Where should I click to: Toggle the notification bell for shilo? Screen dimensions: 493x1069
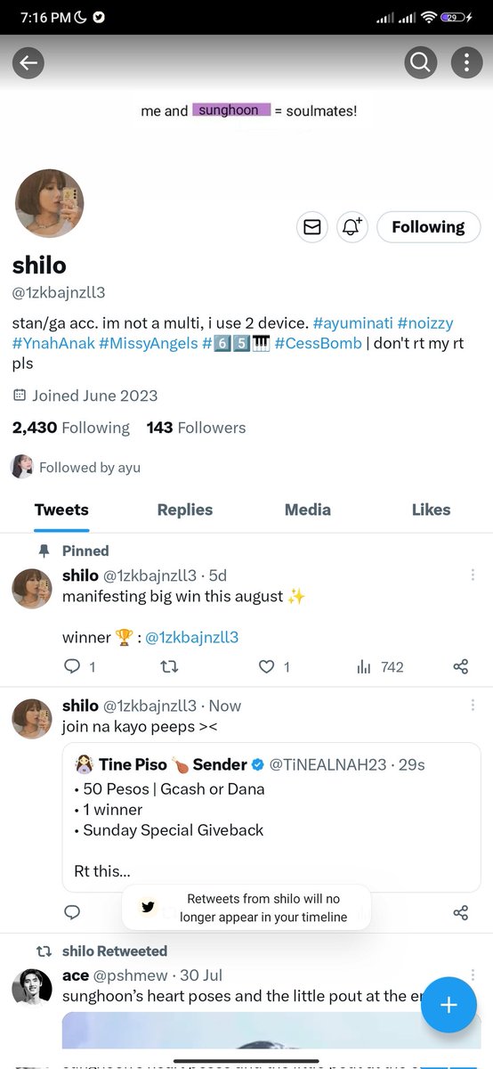tap(352, 227)
